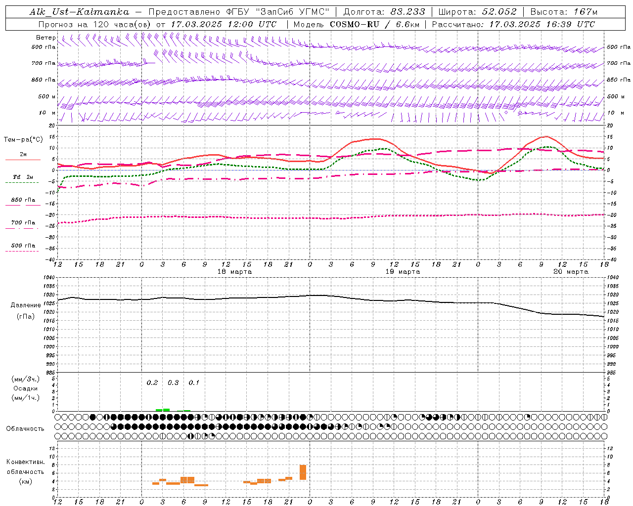This screenshot has width=633, height=506.
Task: Click the green precipitation bar below 0.3
Action: tap(166, 410)
